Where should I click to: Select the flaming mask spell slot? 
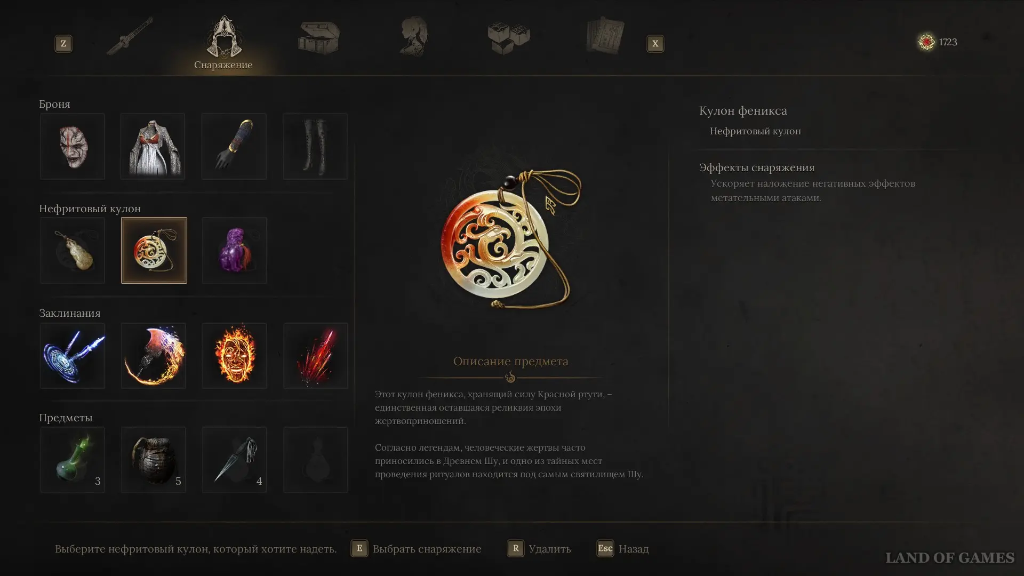235,355
